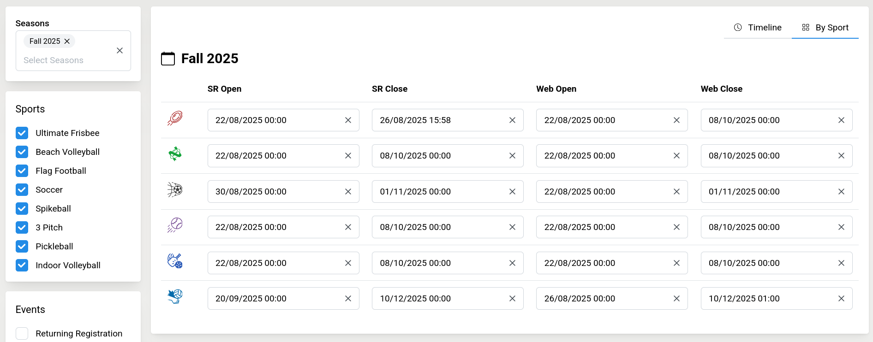Clear SR Open date in 3 Pitch row
This screenshot has height=342, width=873.
click(348, 227)
